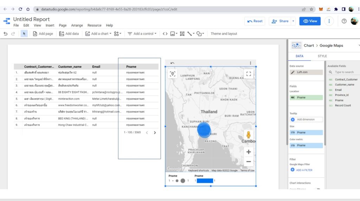
Task: Click the Add page button
Action: (43, 34)
